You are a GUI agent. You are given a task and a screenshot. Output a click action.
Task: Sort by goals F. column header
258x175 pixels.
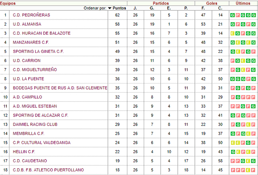(x=203, y=8)
